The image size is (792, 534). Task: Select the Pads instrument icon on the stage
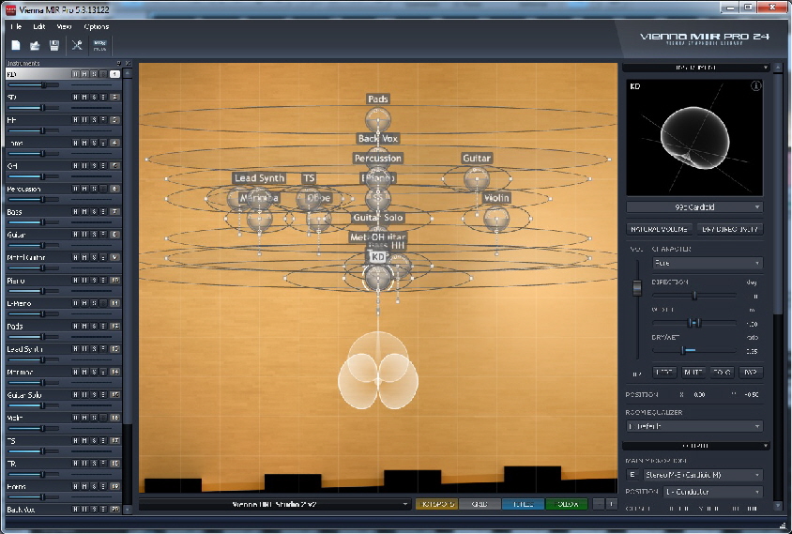(x=378, y=120)
